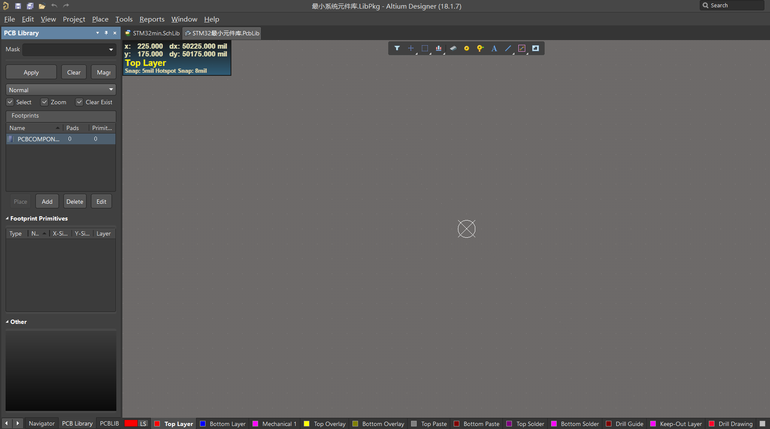Select the place fill region tool
Viewport: 770px width, 429px height.
[536, 48]
